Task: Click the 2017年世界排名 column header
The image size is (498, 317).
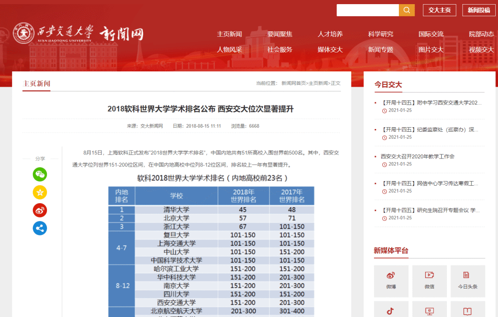Action: (x=292, y=196)
